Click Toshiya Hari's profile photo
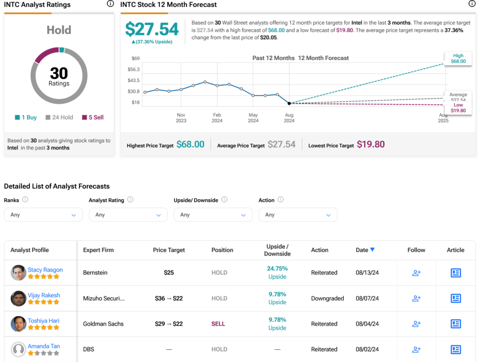This screenshot has width=478, height=362. point(18,324)
